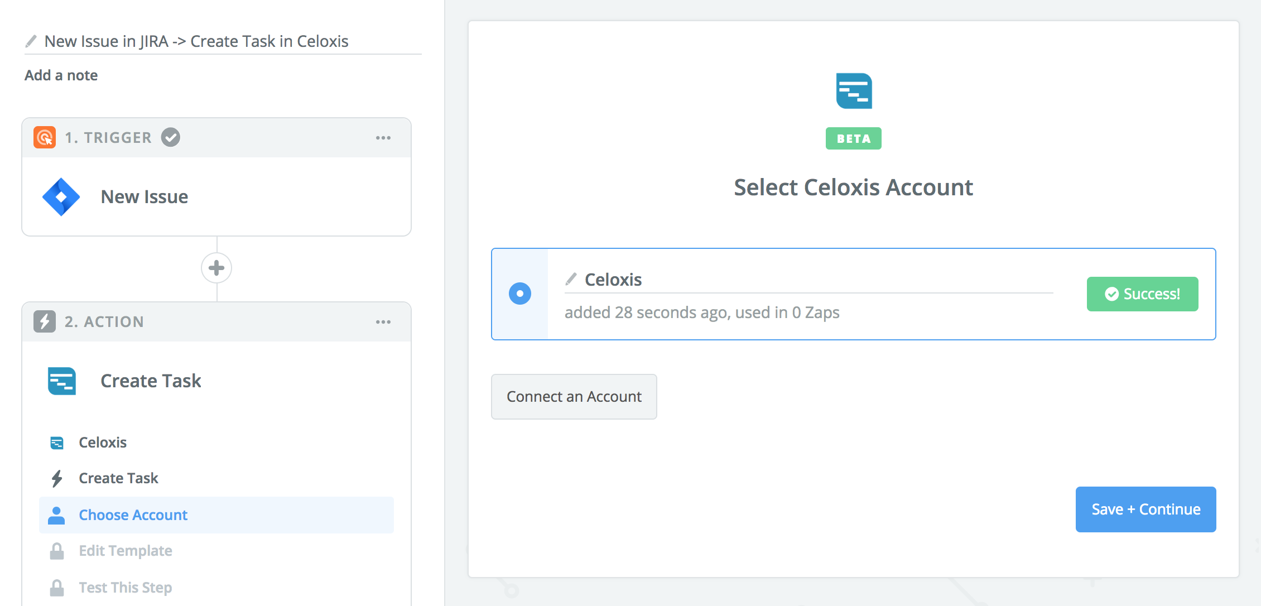The width and height of the screenshot is (1261, 606).
Task: Click the orange trigger step icon
Action: coord(45,137)
